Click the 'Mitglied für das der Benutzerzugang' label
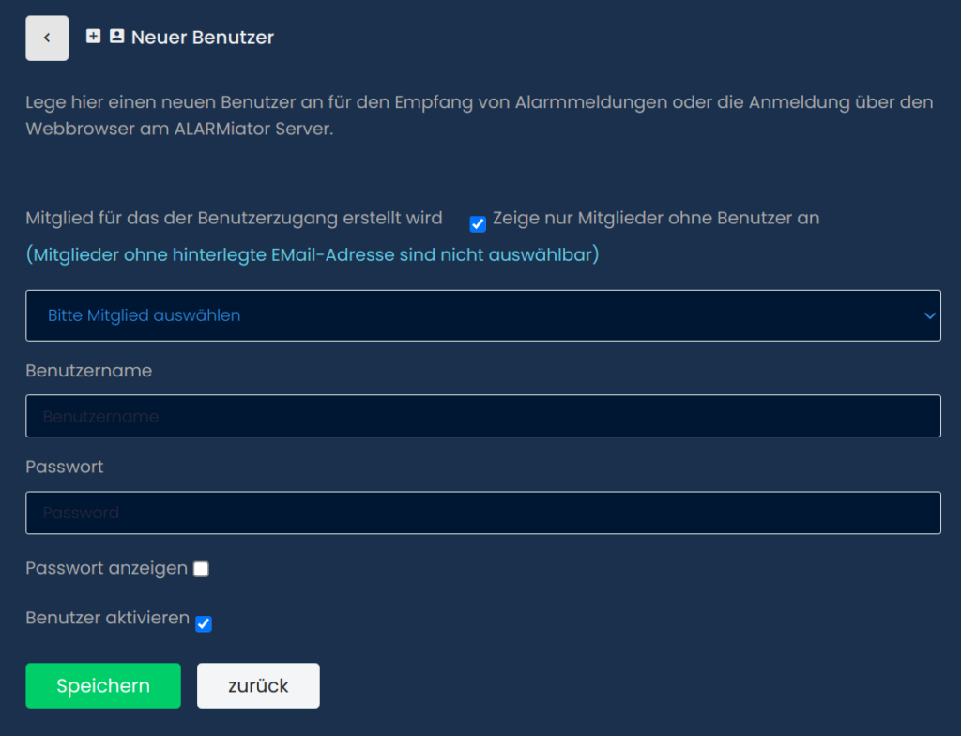 point(234,218)
